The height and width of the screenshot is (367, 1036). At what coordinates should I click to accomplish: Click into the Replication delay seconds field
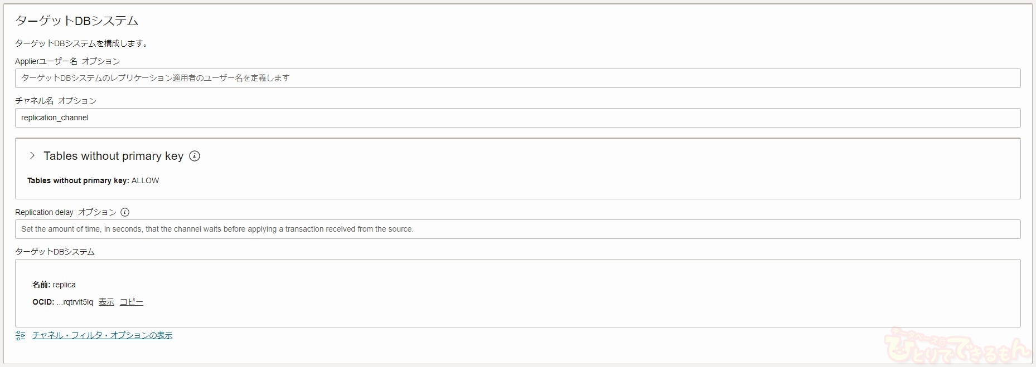point(517,229)
